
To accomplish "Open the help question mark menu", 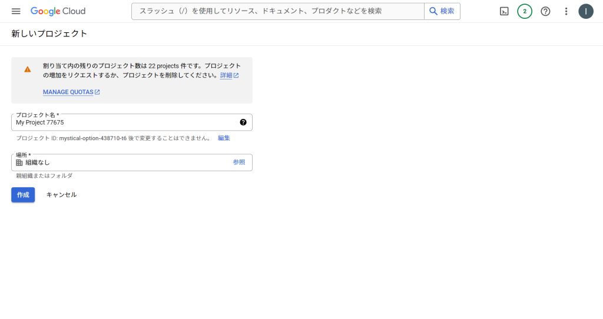I will tap(545, 11).
